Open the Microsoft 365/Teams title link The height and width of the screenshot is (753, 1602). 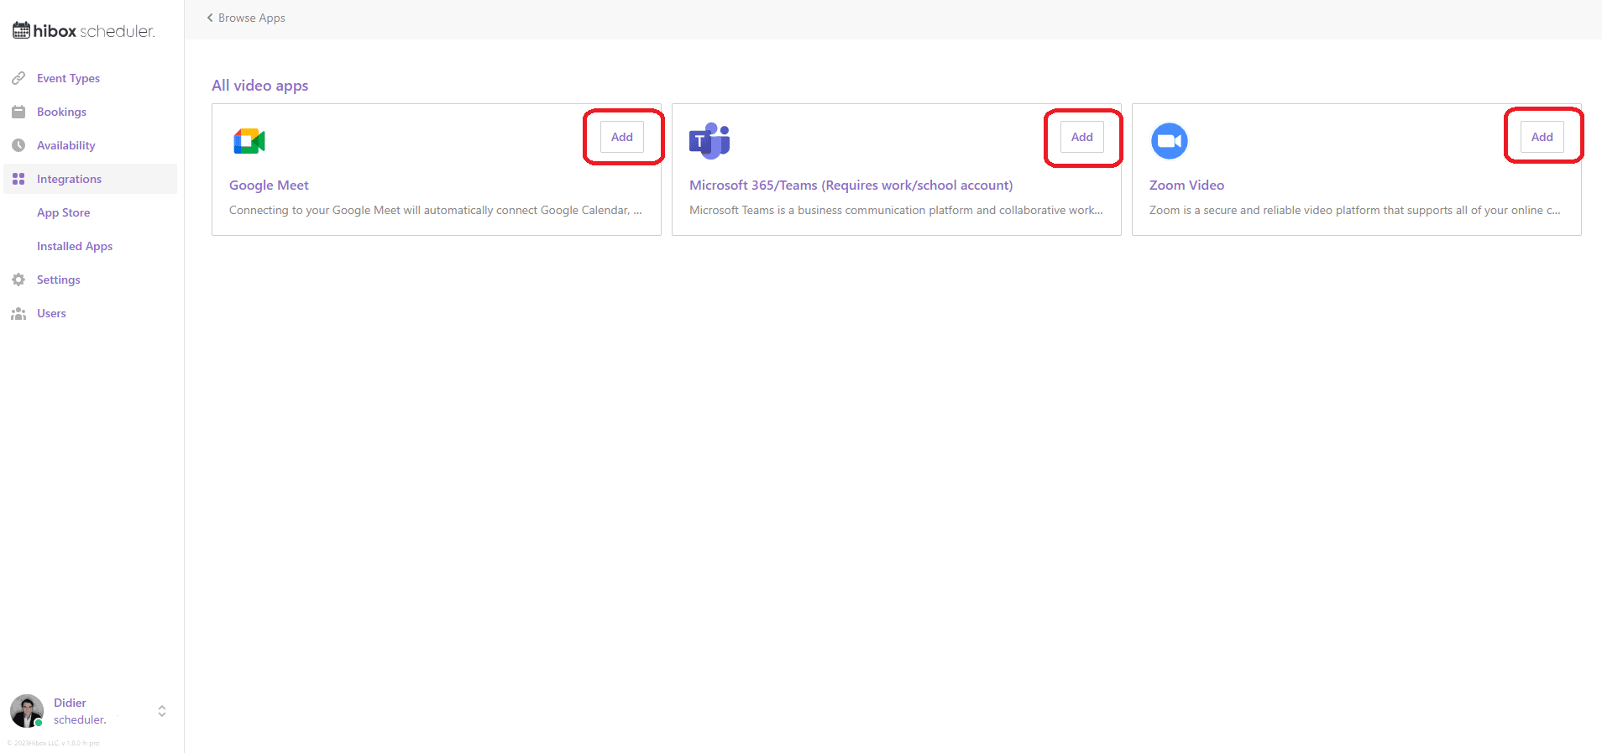pos(851,185)
